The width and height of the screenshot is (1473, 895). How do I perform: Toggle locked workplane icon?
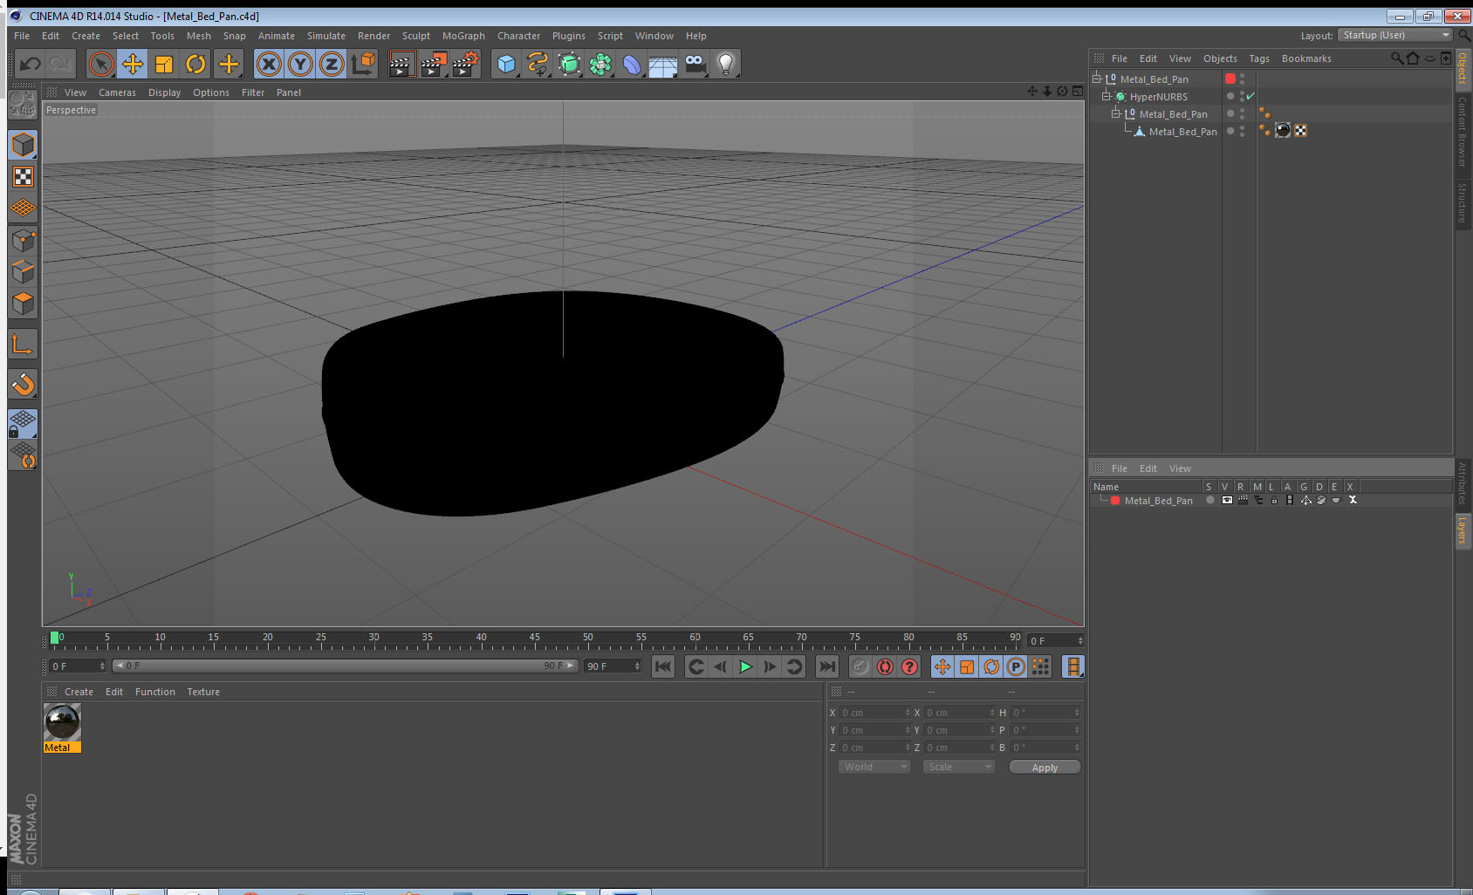(x=24, y=424)
